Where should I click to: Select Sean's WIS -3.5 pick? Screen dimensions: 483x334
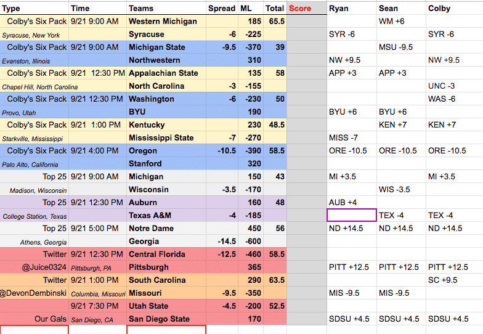click(x=401, y=190)
